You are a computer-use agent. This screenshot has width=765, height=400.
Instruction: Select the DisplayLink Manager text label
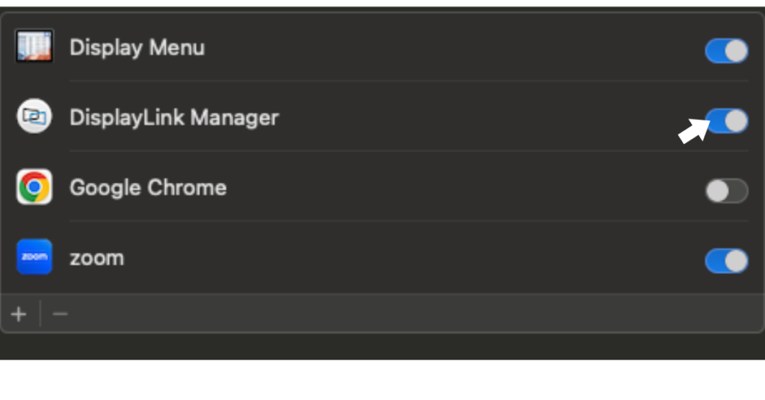[x=173, y=118]
